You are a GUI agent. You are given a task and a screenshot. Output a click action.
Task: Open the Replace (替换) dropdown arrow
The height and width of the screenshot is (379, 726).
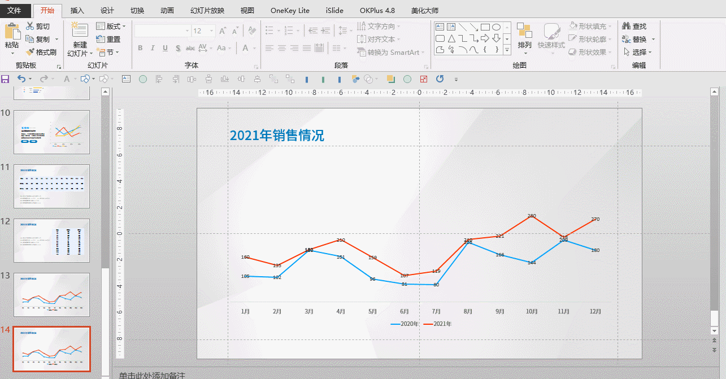(653, 39)
